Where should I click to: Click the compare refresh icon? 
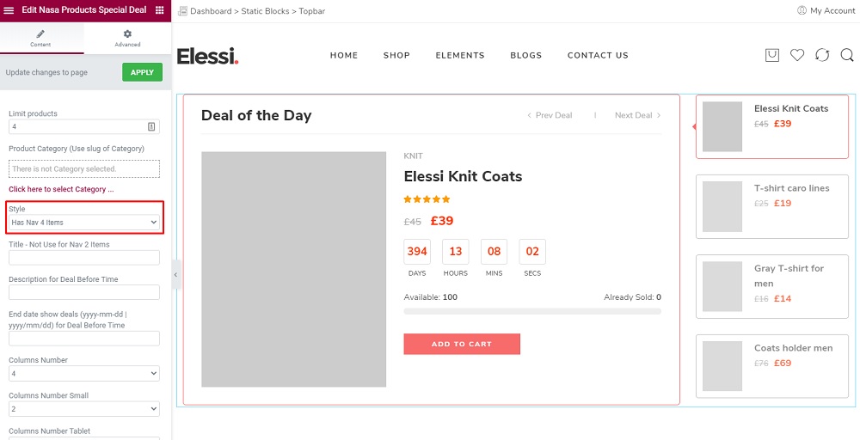pyautogui.click(x=822, y=55)
